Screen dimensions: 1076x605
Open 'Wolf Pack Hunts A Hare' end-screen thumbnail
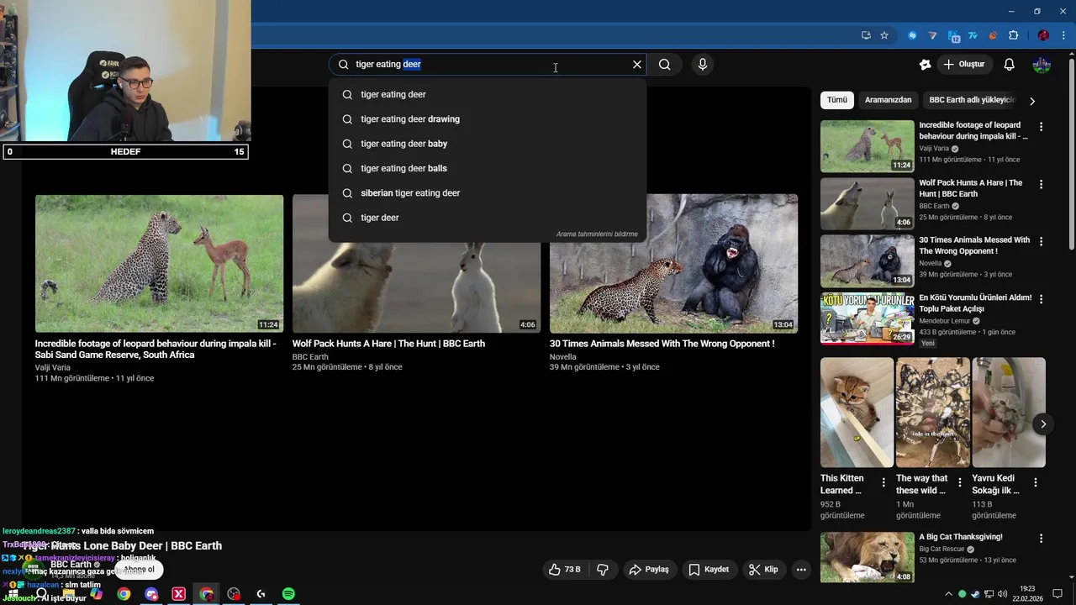(x=416, y=264)
